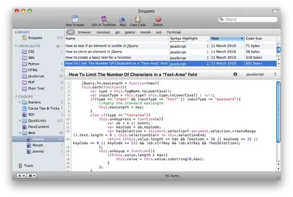Open snippet with Edit in TextMate icon
Screen dimensions: 293x197
(x=104, y=19)
